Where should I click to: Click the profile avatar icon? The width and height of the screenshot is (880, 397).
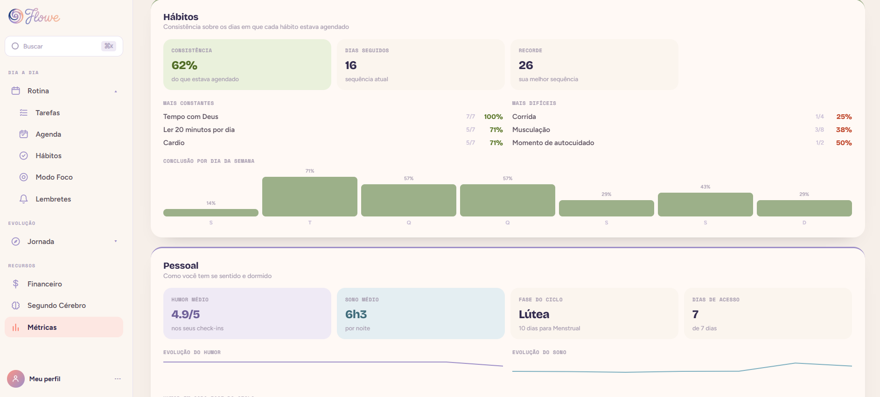pyautogui.click(x=16, y=379)
